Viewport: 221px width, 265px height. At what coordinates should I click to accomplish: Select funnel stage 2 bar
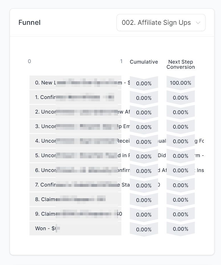pos(75,112)
